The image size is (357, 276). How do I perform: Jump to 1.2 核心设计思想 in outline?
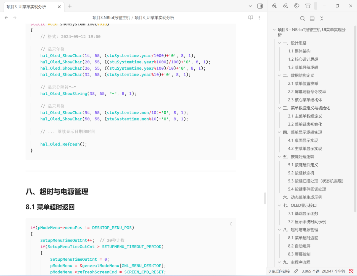(x=303, y=59)
